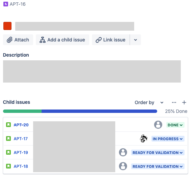195x185 pixels.
Task: Click the purple epic icon beside APT-16
Action: pyautogui.click(x=6, y=4)
